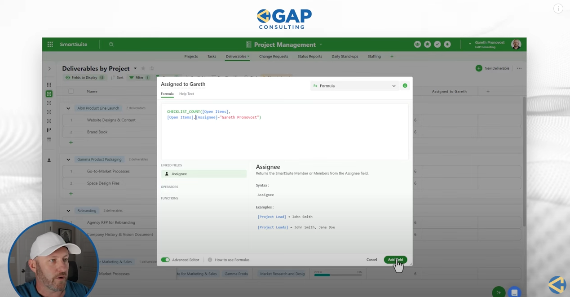Expand the Functions section
Viewport: 570px width, 297px height.
(x=169, y=198)
